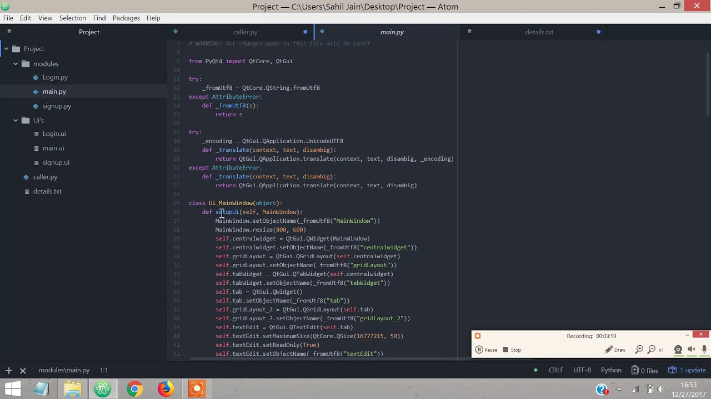Image resolution: width=711 pixels, height=399 pixels.
Task: Minimize the recorder toolbar
Action: coord(687,335)
